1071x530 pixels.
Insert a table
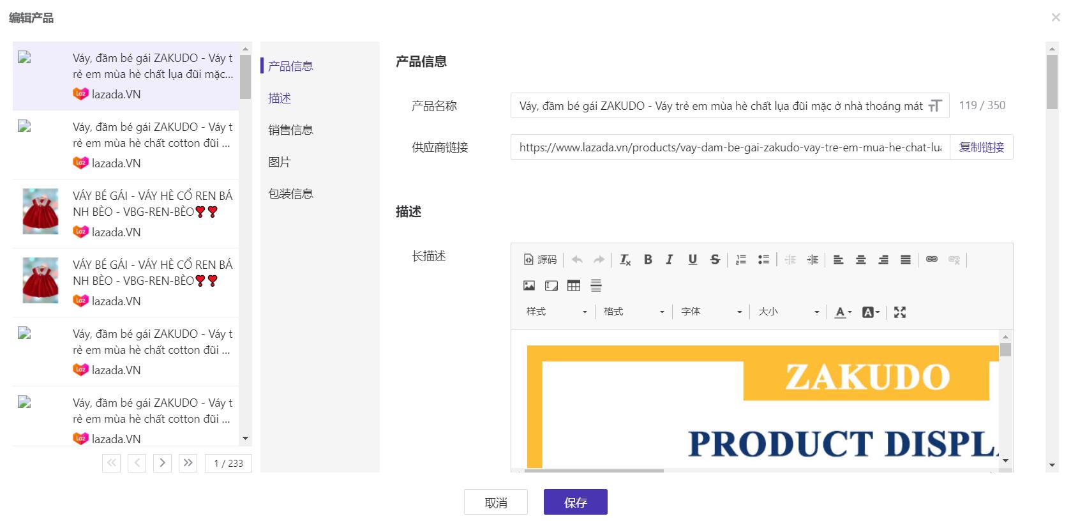(x=574, y=285)
